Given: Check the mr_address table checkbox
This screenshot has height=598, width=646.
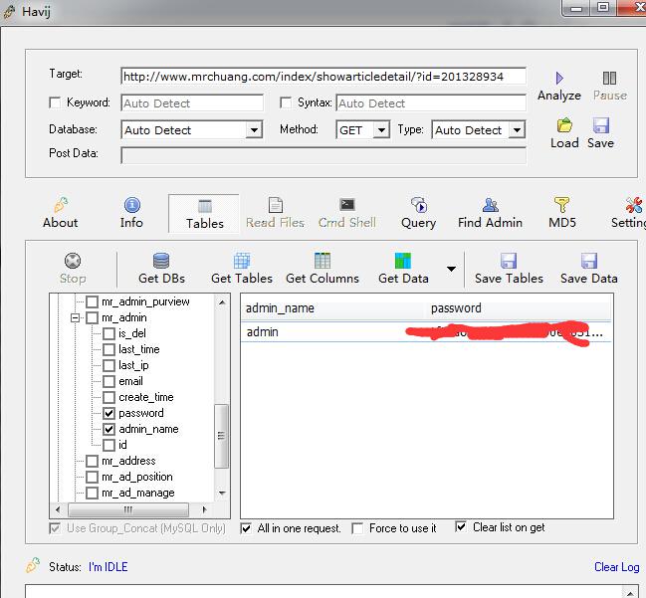Looking at the screenshot, I should point(92,461).
